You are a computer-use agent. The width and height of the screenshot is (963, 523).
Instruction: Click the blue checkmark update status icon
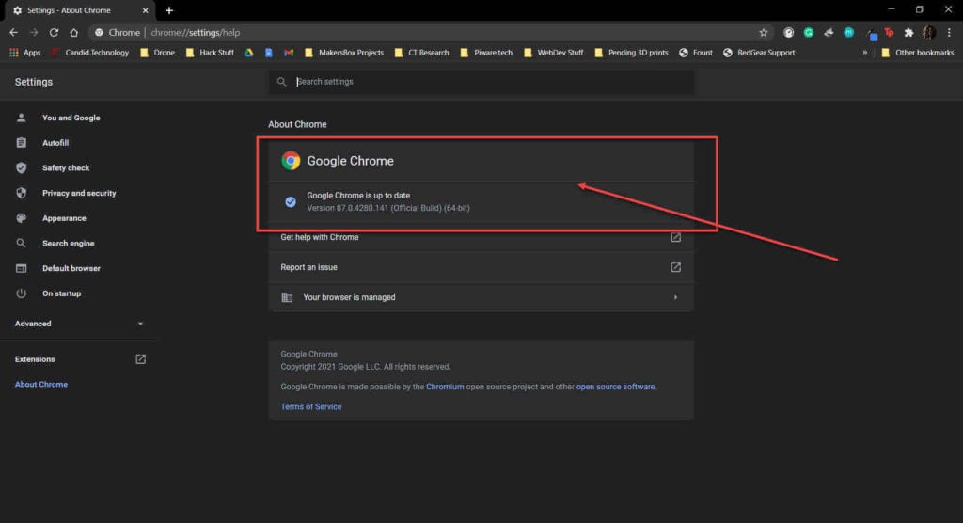pos(291,201)
